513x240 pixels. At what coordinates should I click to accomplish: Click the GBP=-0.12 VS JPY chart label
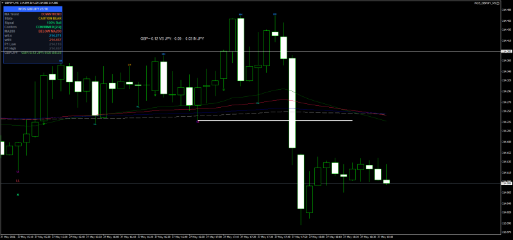(172, 39)
